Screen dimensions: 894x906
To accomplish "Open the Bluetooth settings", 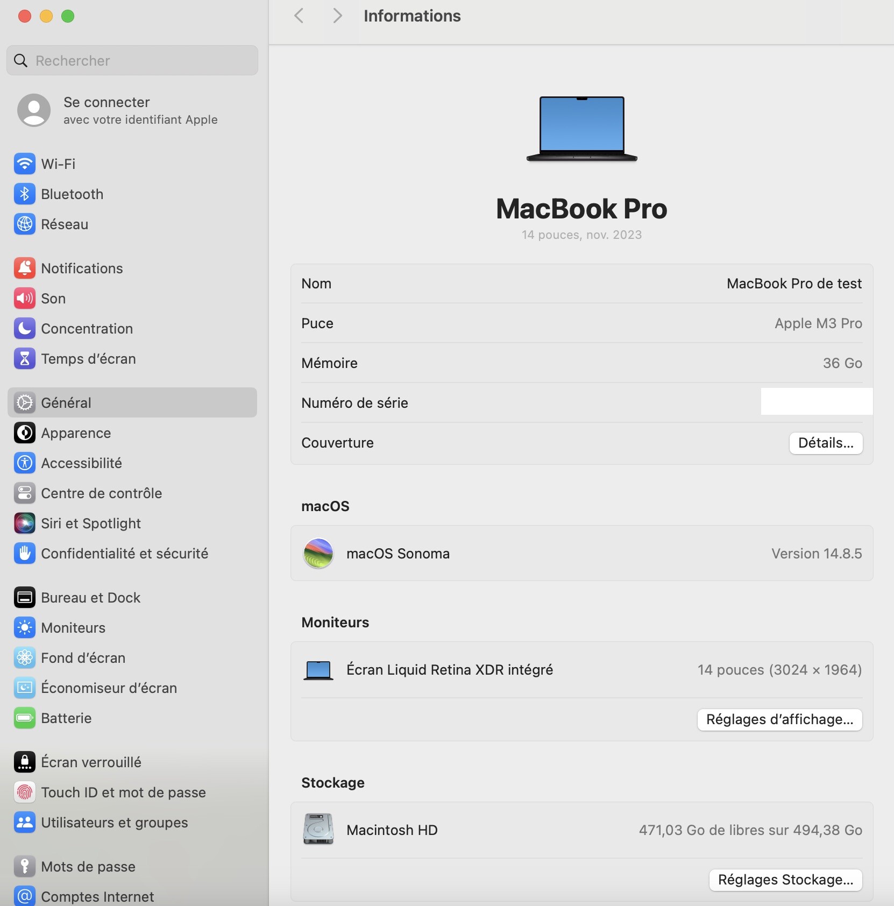I will tap(72, 194).
